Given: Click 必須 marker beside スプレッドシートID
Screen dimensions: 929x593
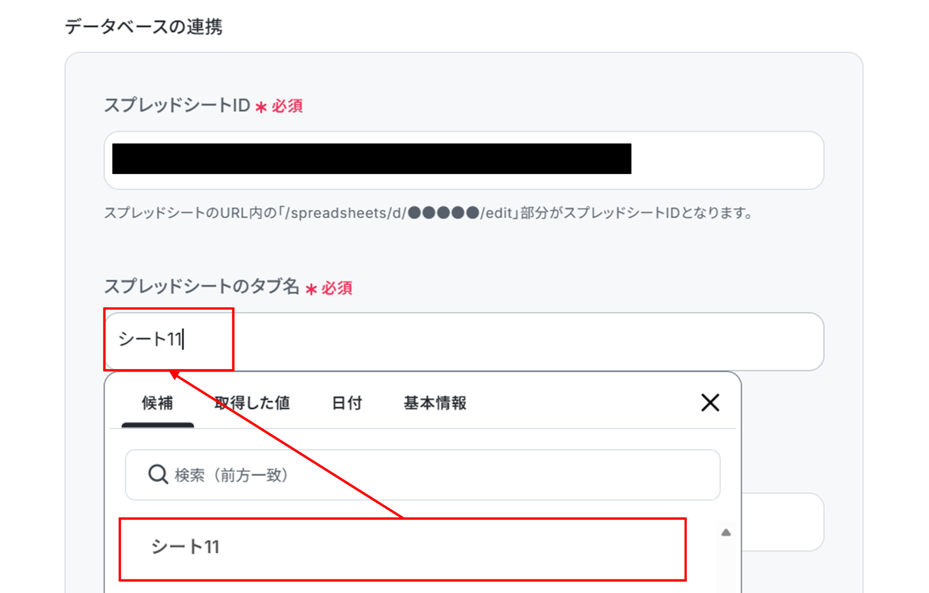Looking at the screenshot, I should [x=287, y=107].
